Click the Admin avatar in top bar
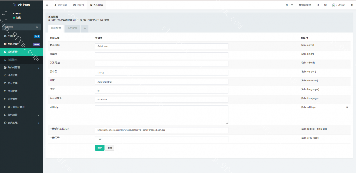Viewport: 356px width, 173px height. (334, 5)
